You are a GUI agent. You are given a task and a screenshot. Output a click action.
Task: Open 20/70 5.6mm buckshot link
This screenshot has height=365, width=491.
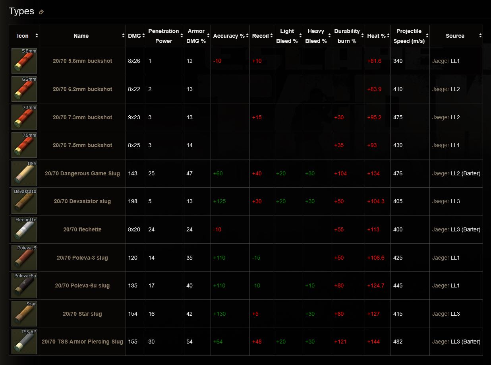83,61
